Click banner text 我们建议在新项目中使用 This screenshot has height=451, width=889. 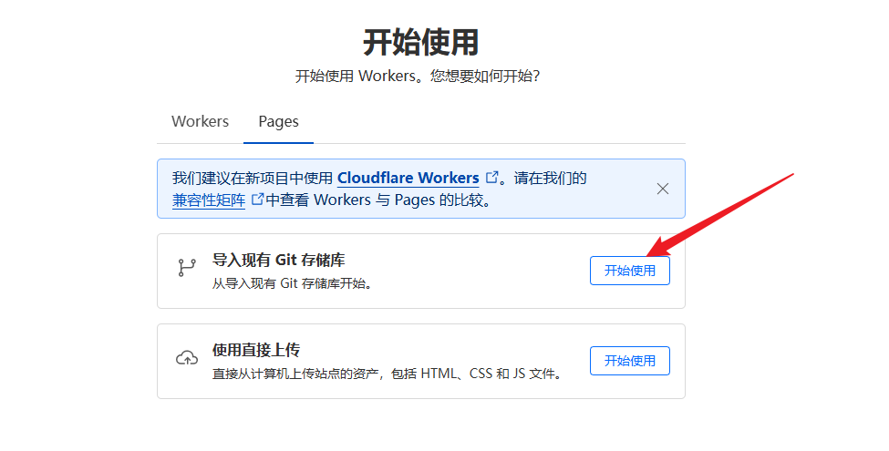pyautogui.click(x=253, y=178)
